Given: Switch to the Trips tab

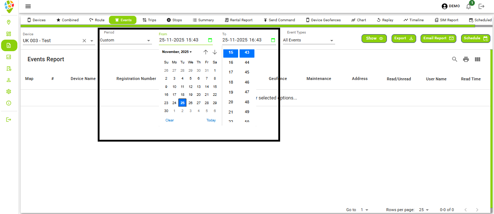Looking at the screenshot, I should [149, 20].
